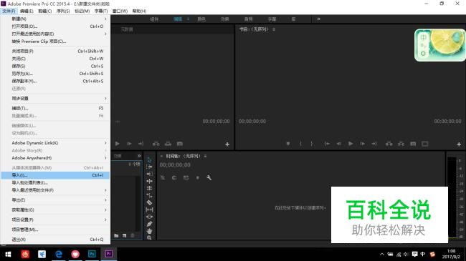The width and height of the screenshot is (466, 261).
Task: Open Photoshop from taskbar
Action: (x=92, y=254)
